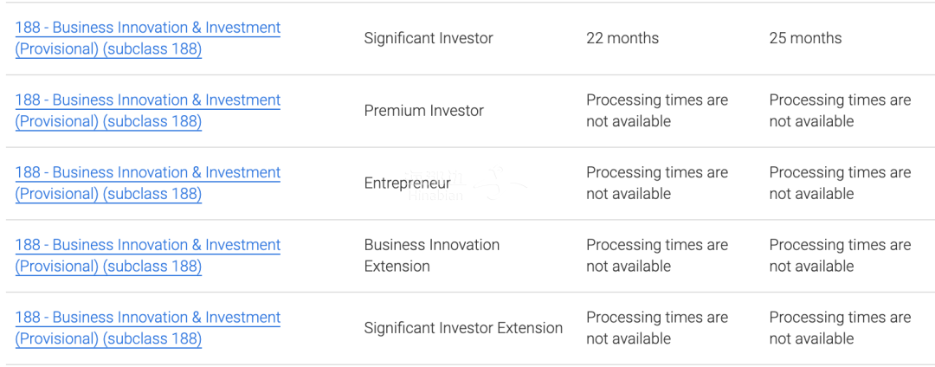Viewport: 935px width, 367px height.
Task: Click the Entrepreneur stream cell
Action: pyautogui.click(x=407, y=183)
